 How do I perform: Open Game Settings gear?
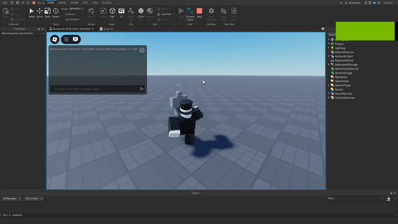click(211, 14)
